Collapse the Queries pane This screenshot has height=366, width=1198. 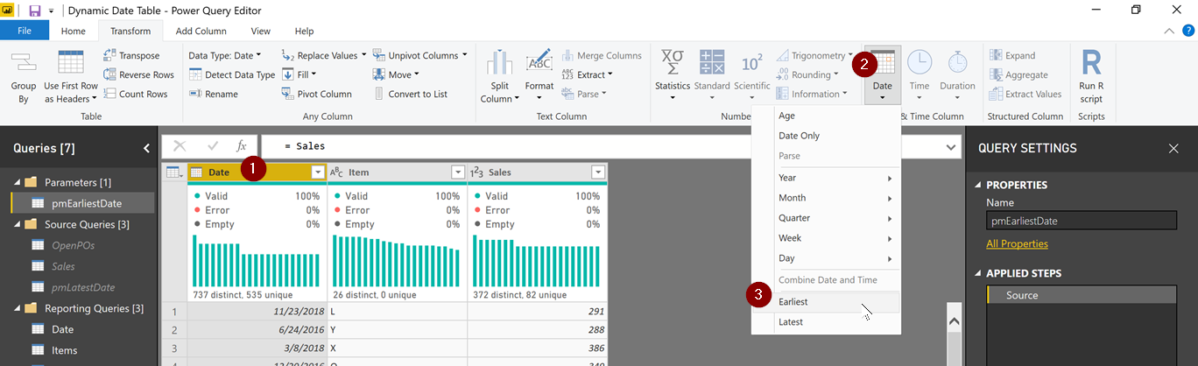pyautogui.click(x=146, y=149)
